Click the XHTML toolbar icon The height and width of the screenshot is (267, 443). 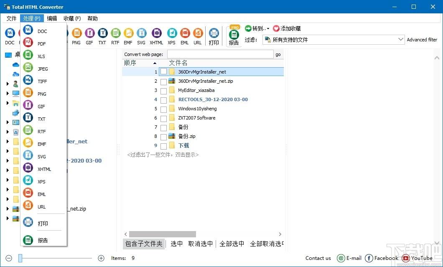pos(157,37)
